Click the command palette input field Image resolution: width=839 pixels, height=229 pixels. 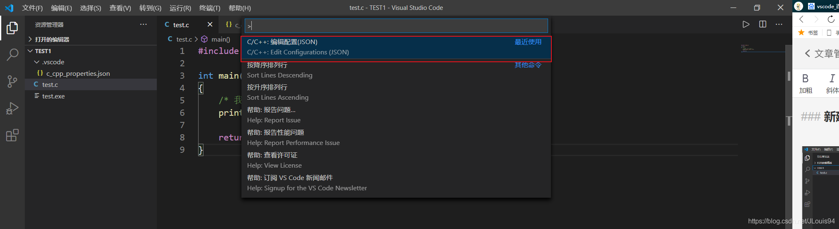tap(396, 26)
